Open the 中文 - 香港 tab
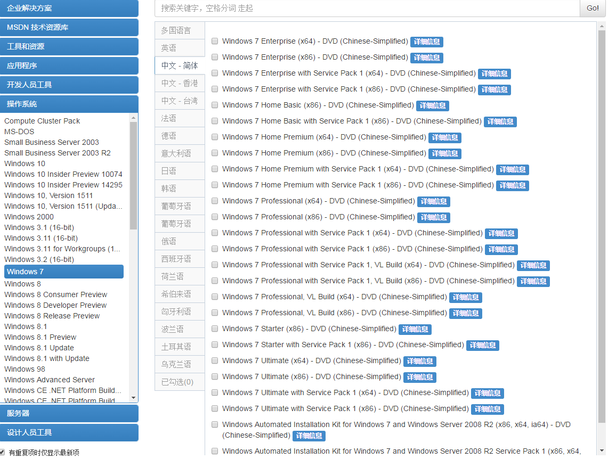 pyautogui.click(x=180, y=83)
